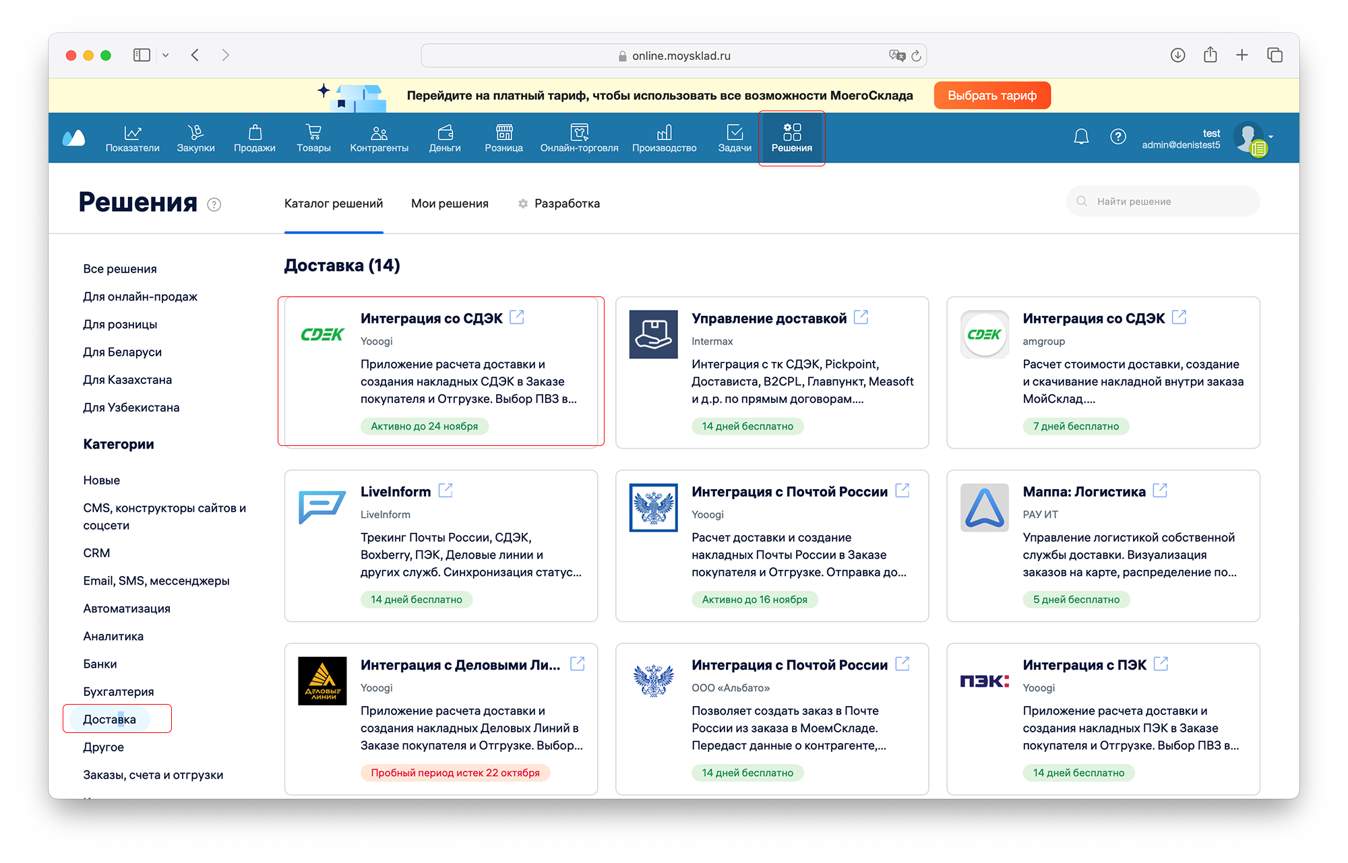The width and height of the screenshot is (1348, 863).
Task: Click the help icon beside Решения heading
Action: pos(214,205)
